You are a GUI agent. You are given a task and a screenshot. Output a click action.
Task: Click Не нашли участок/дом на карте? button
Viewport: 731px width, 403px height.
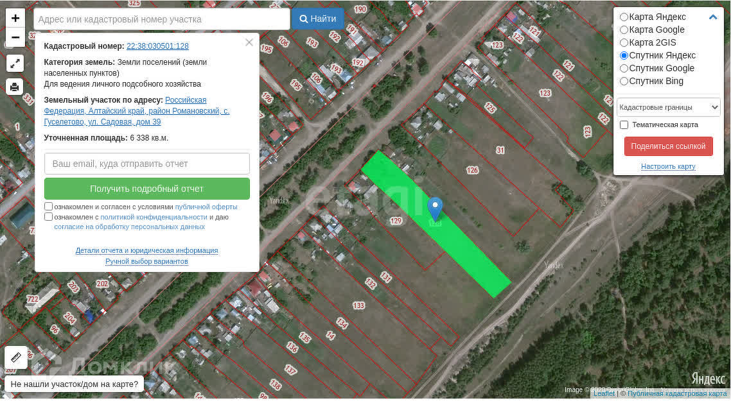[x=75, y=384]
